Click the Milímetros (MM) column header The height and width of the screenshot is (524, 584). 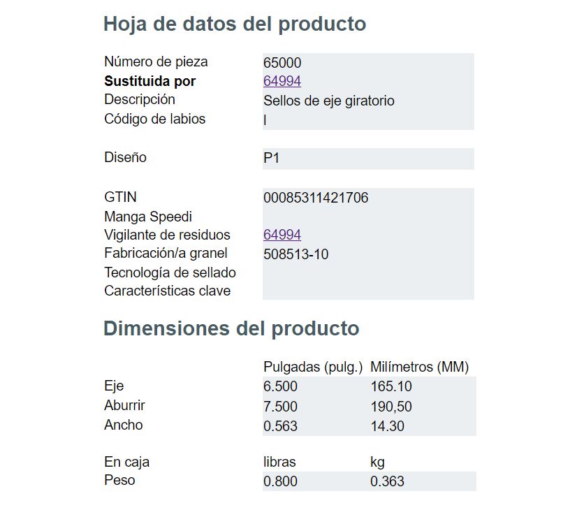point(419,367)
